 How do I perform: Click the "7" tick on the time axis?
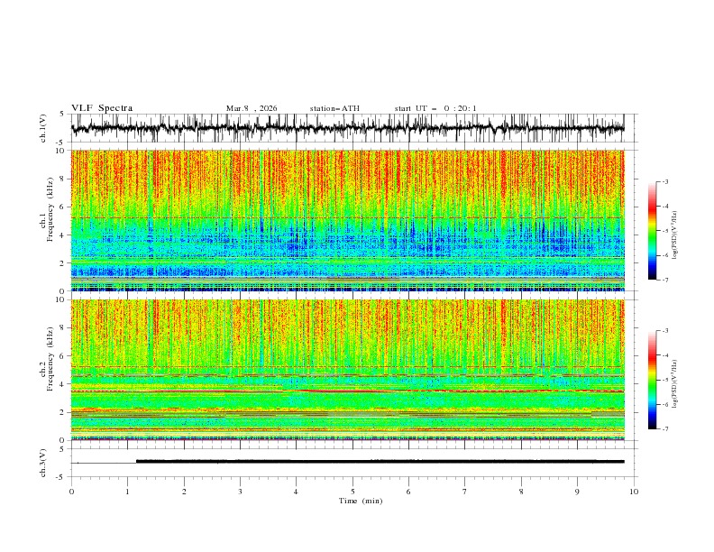click(x=465, y=492)
